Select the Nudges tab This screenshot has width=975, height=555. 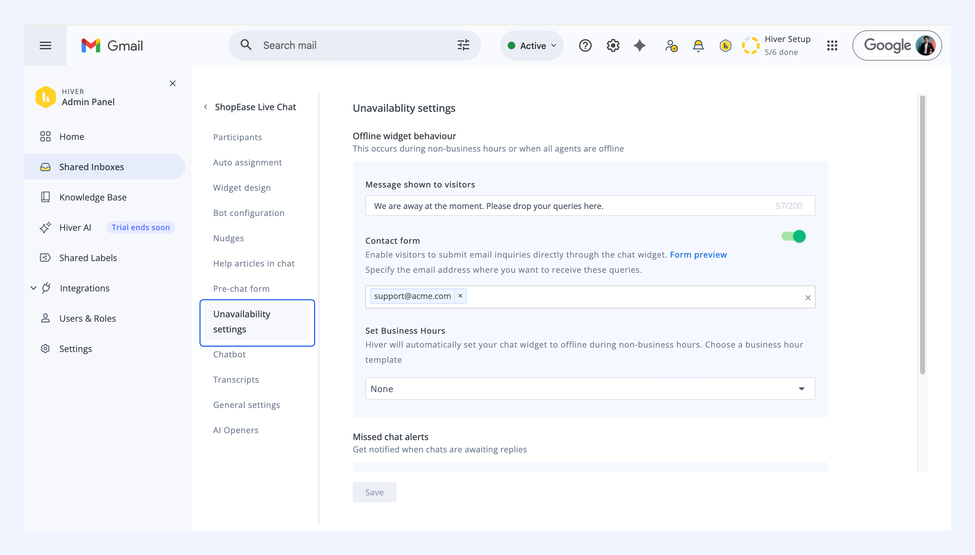[228, 238]
